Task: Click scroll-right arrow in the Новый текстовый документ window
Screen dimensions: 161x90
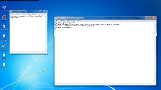Action: [153, 84]
